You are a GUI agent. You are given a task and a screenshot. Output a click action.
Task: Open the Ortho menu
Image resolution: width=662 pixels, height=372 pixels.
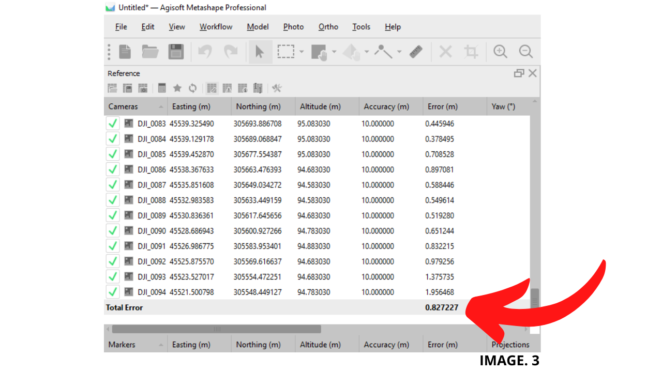click(328, 27)
